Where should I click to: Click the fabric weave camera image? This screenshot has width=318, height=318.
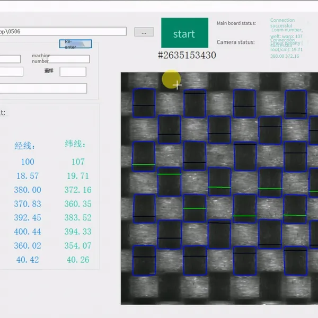(x=219, y=188)
